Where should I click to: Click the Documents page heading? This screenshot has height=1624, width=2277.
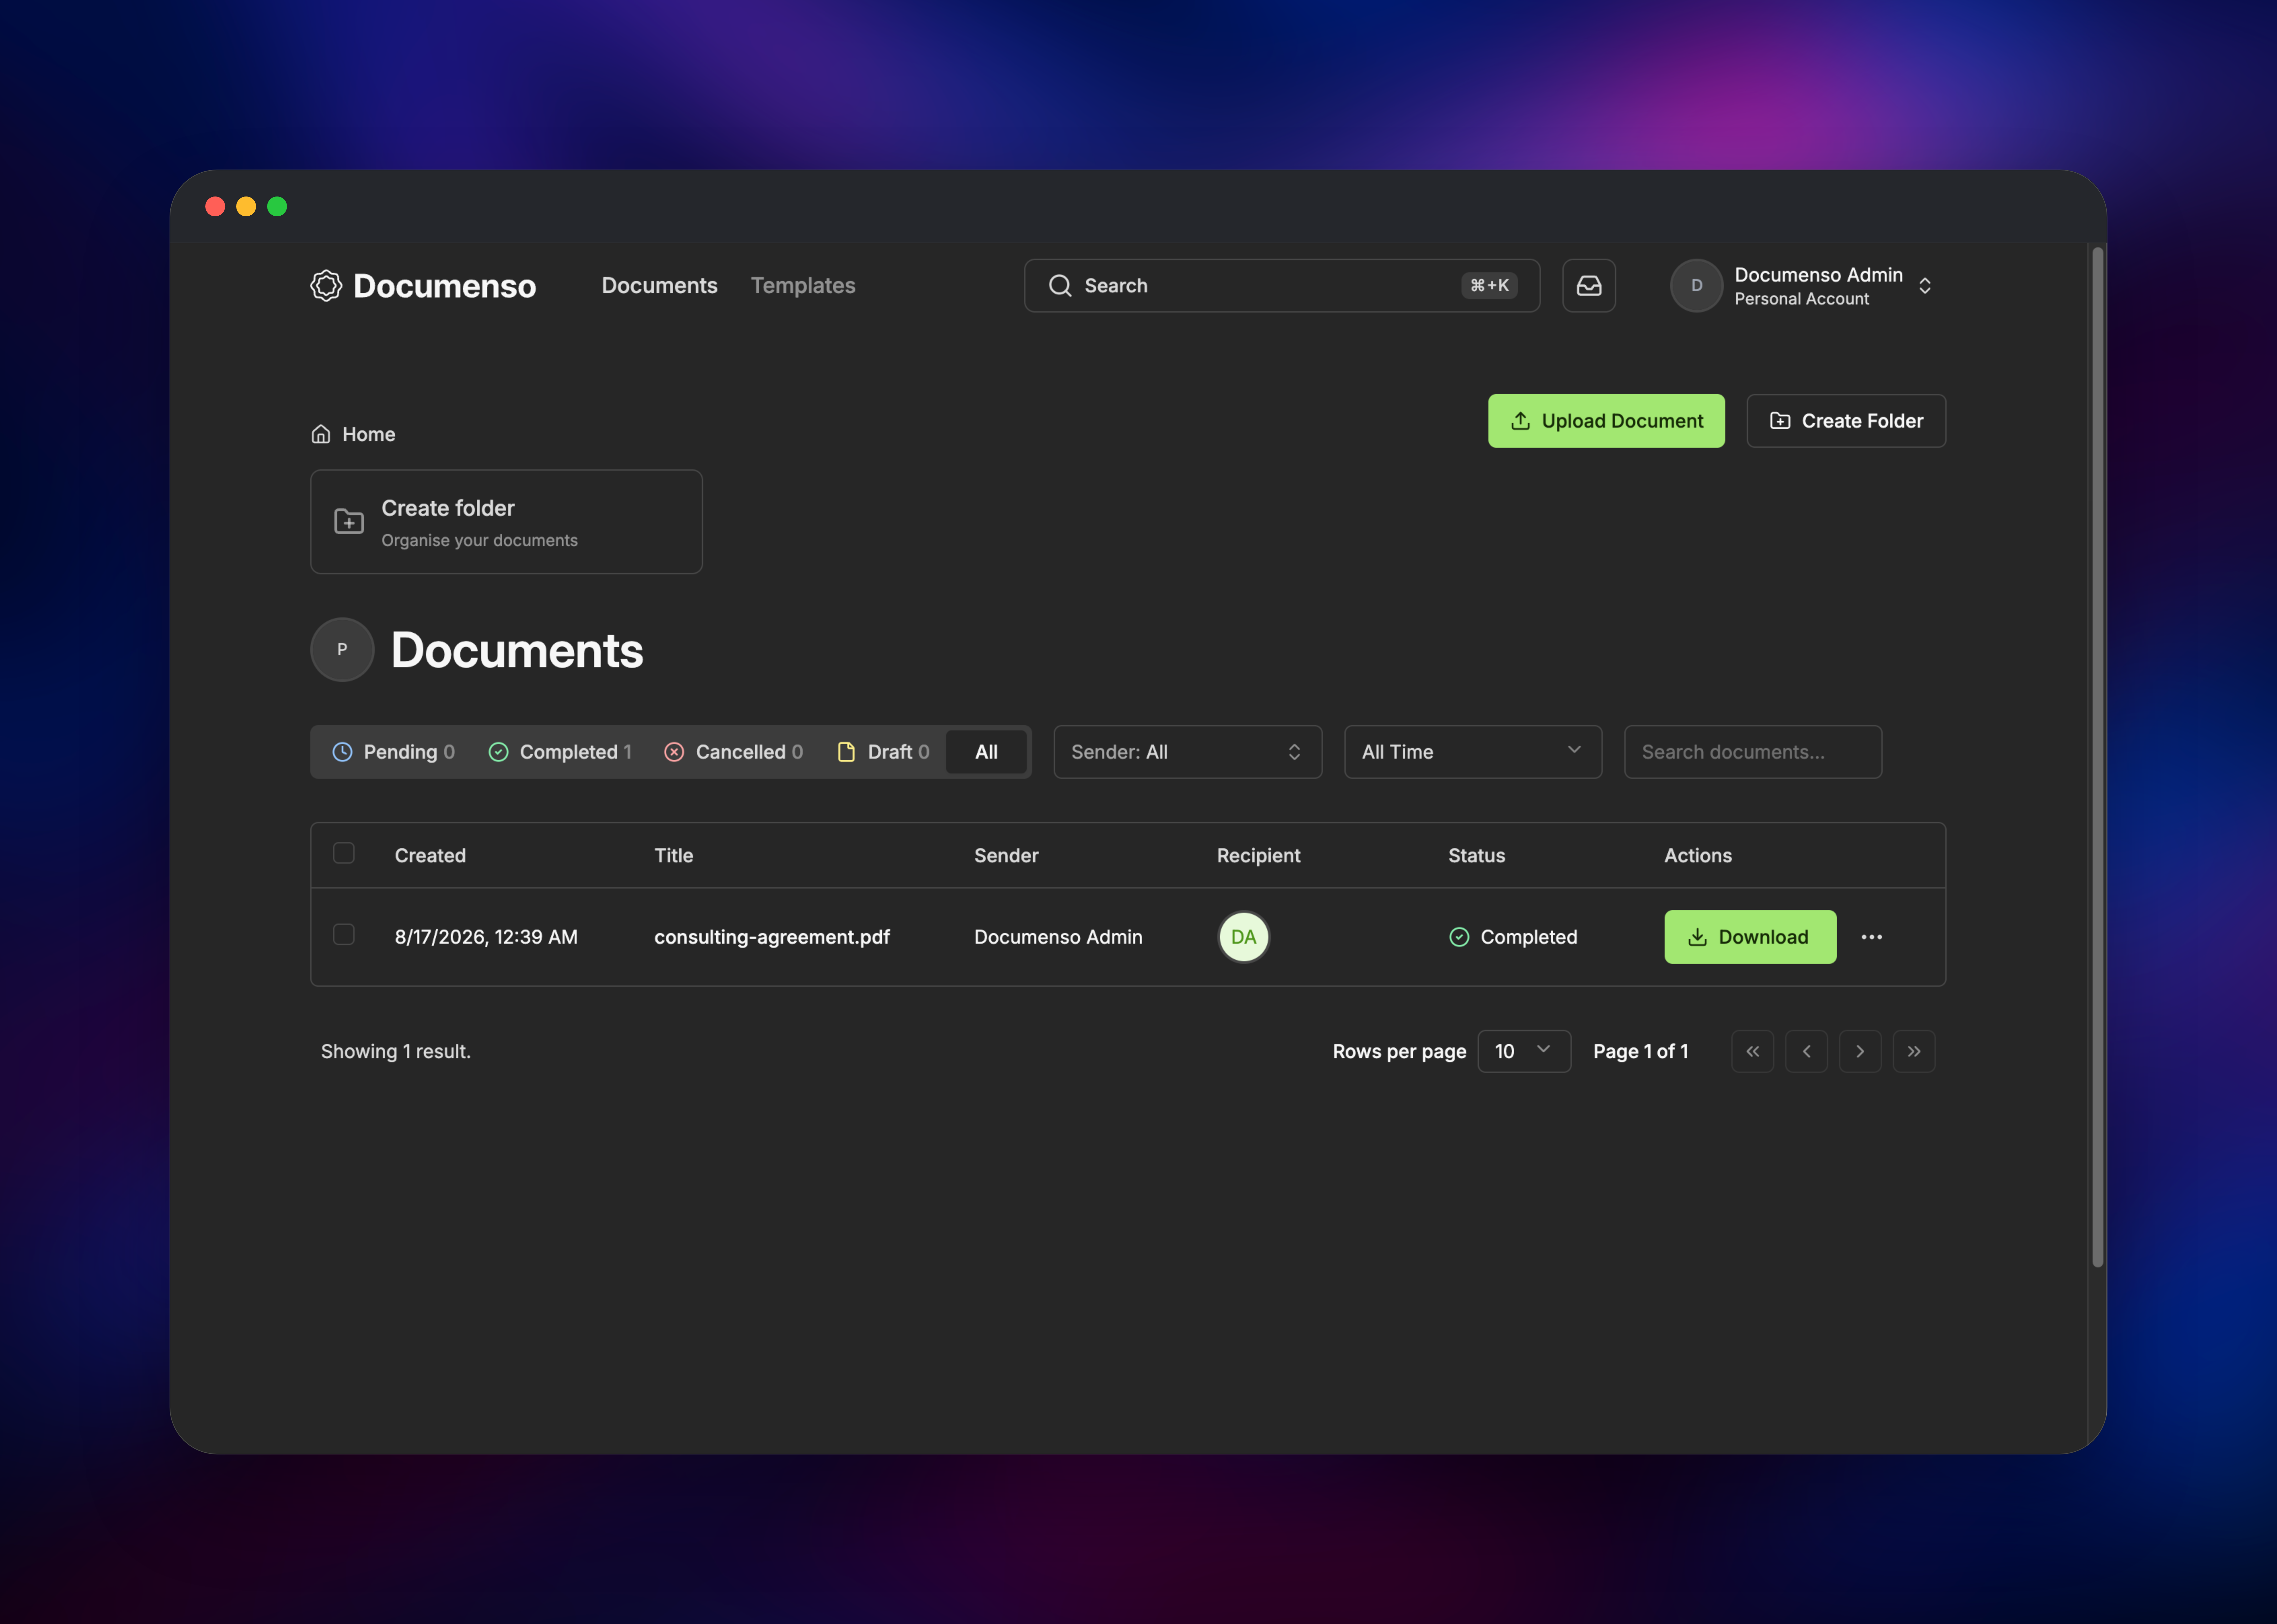517,650
